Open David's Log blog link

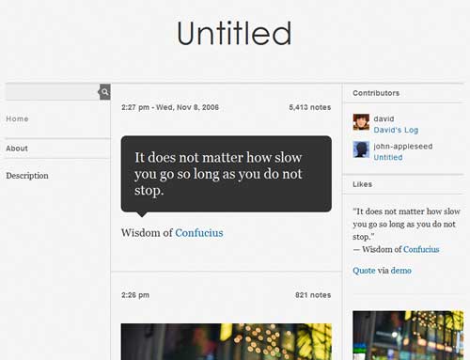[x=396, y=130]
